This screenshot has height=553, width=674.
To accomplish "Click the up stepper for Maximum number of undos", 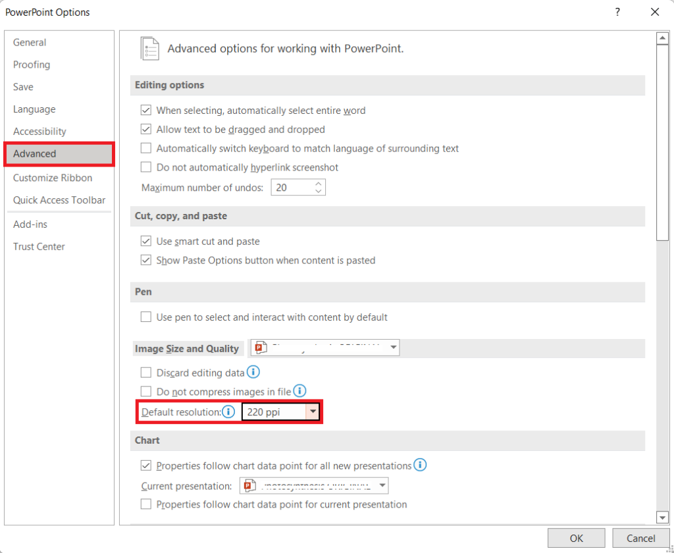I will point(319,184).
